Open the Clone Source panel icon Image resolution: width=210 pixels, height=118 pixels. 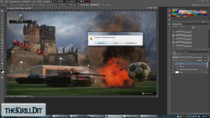click(169, 20)
